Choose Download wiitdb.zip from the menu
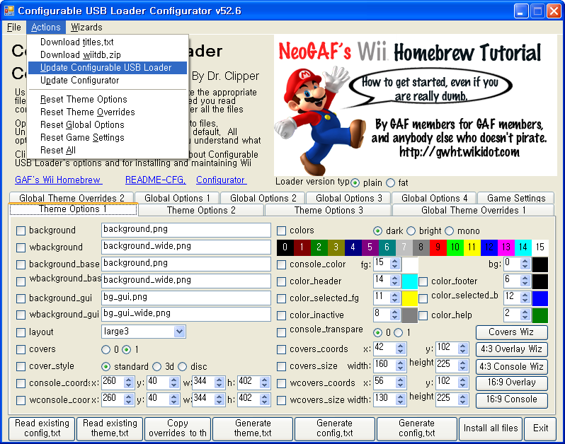 click(108, 54)
